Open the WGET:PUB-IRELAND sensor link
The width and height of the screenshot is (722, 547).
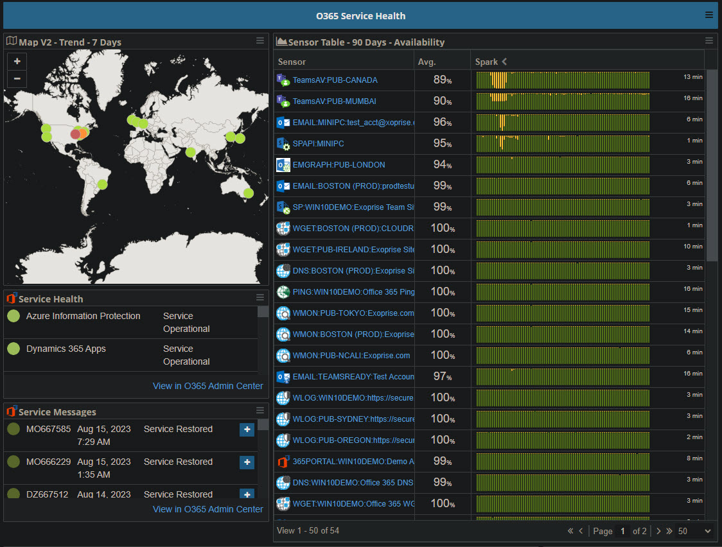(x=353, y=249)
